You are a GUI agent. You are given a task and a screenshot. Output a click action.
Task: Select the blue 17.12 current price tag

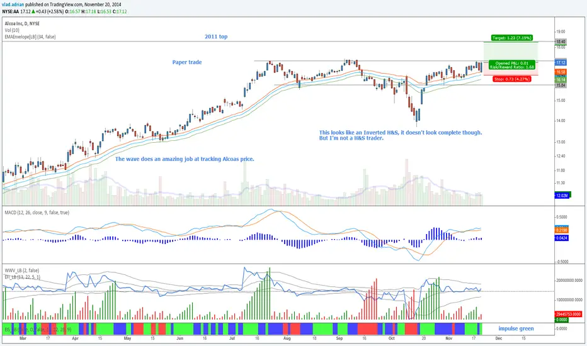pos(561,62)
